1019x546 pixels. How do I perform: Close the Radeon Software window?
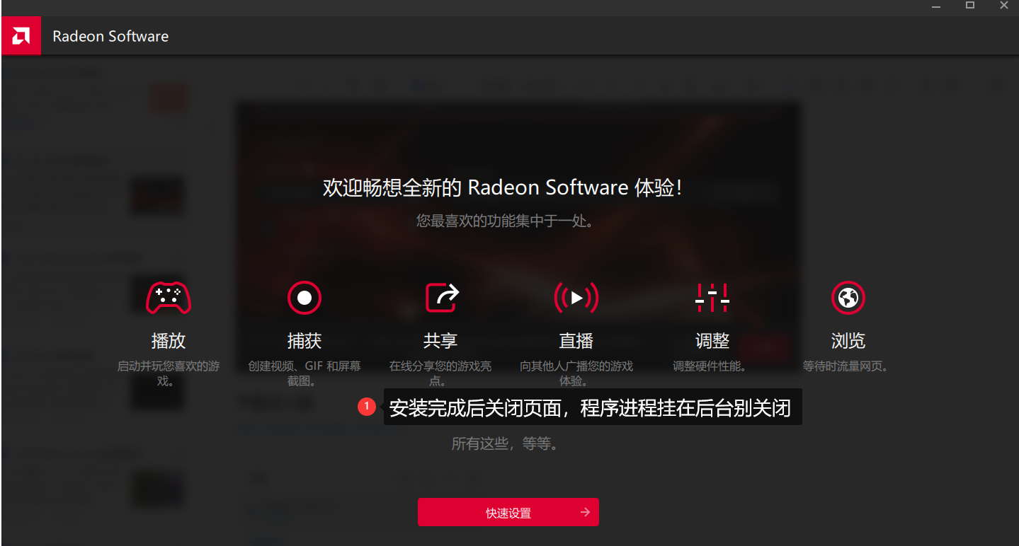1003,6
